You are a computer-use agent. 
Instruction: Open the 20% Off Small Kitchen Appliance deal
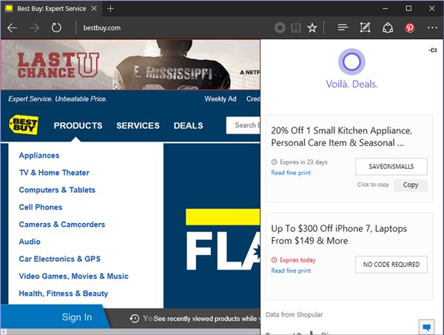[341, 136]
